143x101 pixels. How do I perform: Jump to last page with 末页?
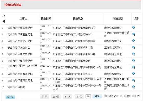[79, 97]
